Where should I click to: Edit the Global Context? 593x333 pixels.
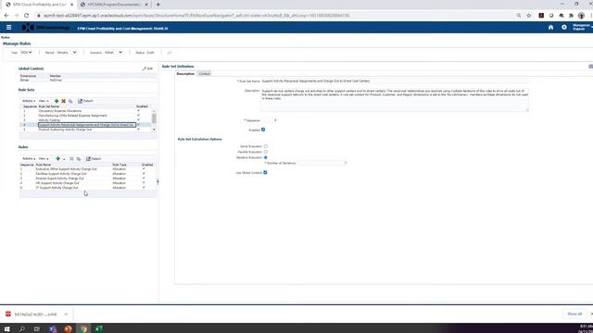pyautogui.click(x=147, y=68)
